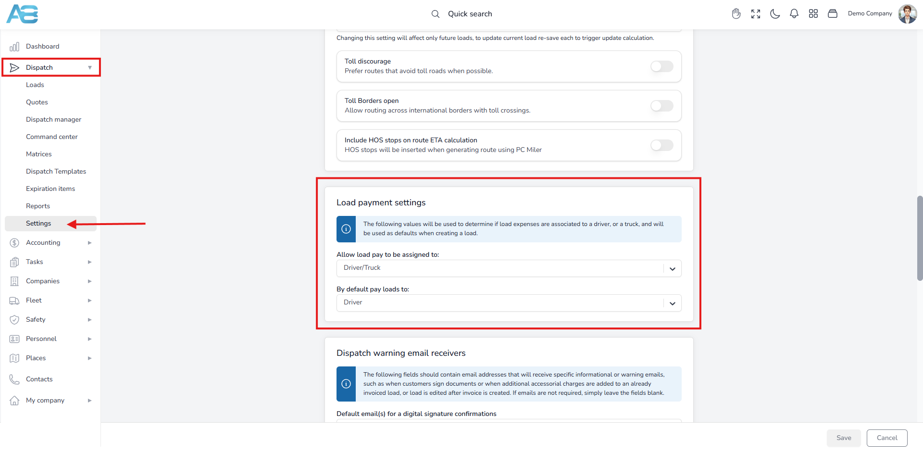
Task: Click the Cancel button
Action: 887,438
